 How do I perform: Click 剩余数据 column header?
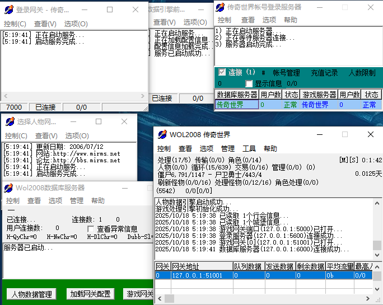click(x=311, y=266)
